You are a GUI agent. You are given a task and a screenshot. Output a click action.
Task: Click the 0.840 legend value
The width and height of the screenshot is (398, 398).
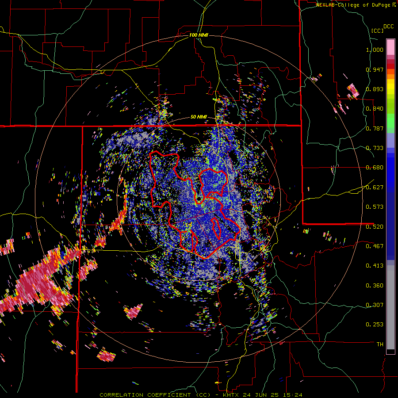375,109
